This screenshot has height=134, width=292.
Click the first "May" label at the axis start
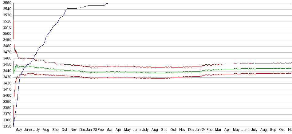[x=19, y=130]
